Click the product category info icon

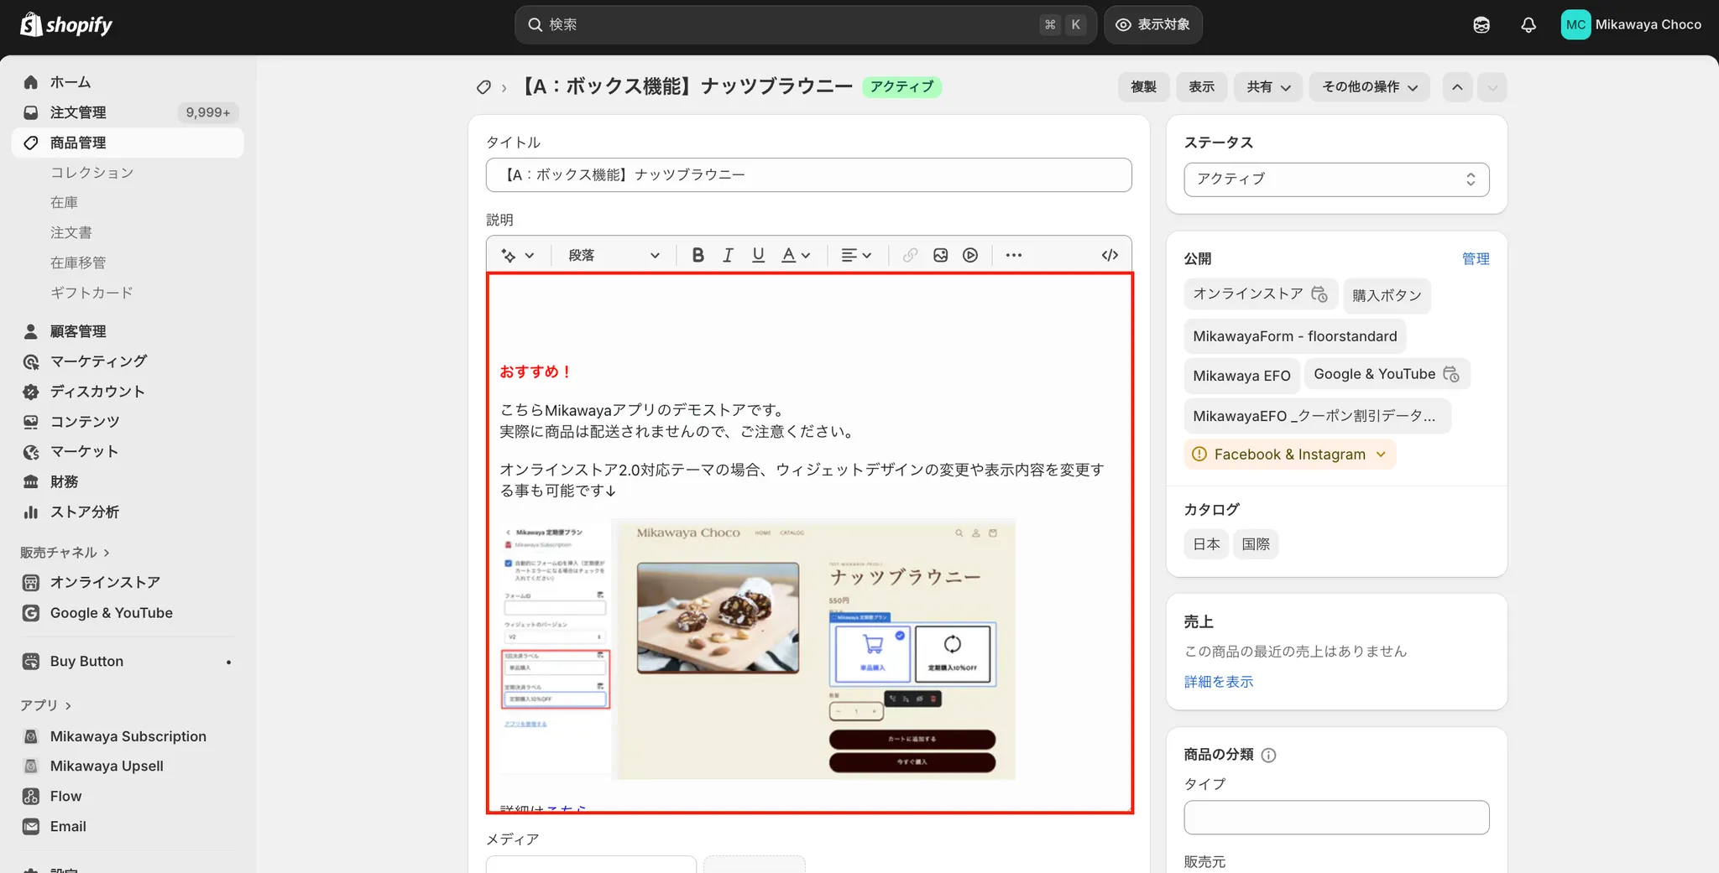pyautogui.click(x=1268, y=755)
